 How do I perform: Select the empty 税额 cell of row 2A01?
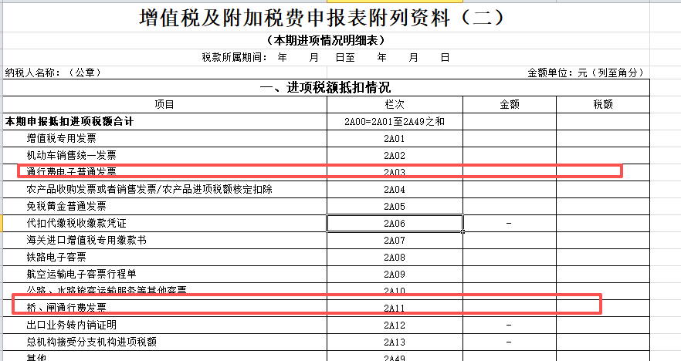click(x=603, y=138)
